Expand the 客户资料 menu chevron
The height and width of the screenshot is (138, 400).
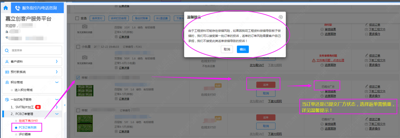[57, 62]
